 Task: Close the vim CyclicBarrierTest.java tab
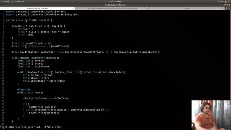point(73,8)
